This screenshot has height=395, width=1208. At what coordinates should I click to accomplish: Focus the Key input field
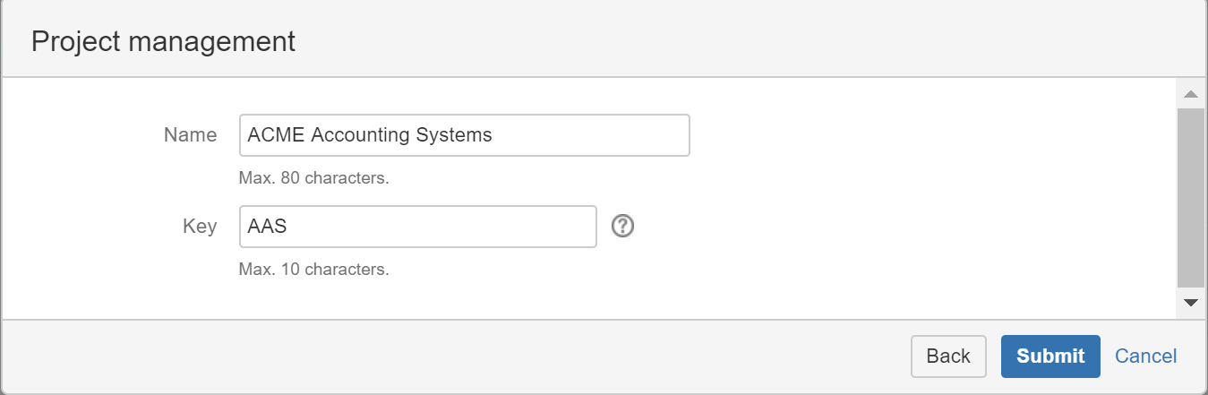[418, 227]
